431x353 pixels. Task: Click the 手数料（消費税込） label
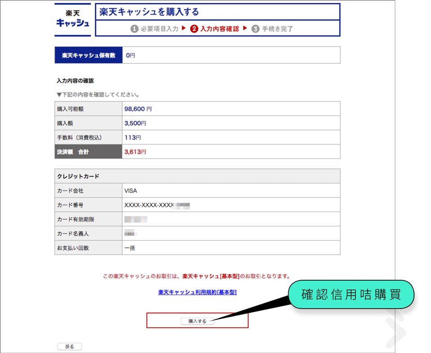[x=79, y=137]
